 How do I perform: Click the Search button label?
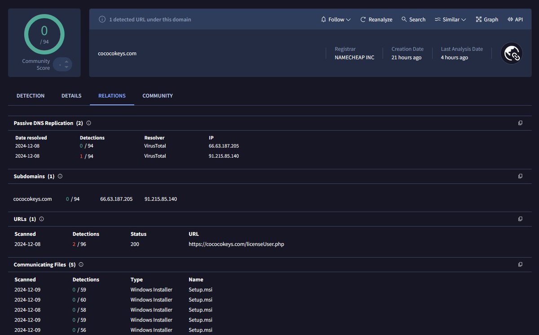[x=417, y=20]
